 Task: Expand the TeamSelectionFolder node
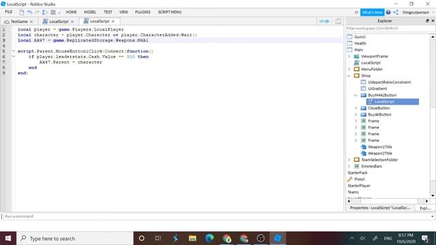[x=349, y=160]
